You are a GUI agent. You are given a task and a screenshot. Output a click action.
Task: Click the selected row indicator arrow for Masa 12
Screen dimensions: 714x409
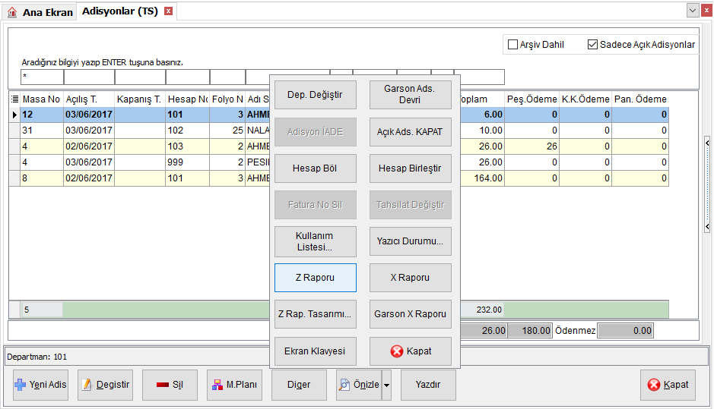pos(14,115)
